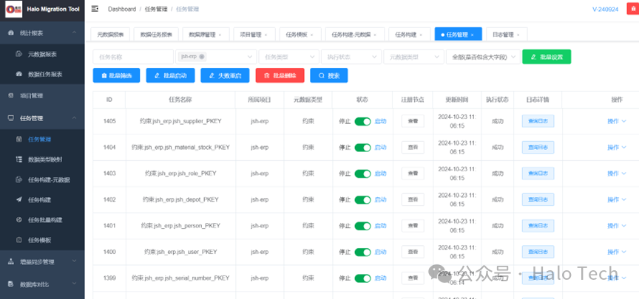Toggle status switch for task 1402

(362, 200)
